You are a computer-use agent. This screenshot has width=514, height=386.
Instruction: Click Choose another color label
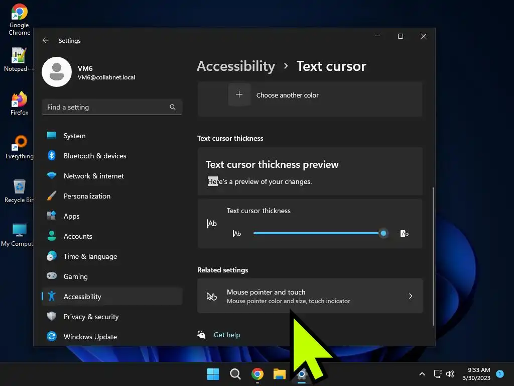tap(287, 95)
